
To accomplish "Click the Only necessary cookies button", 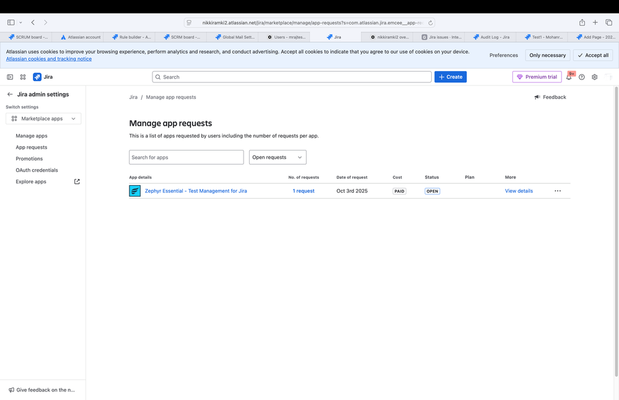I will point(547,54).
